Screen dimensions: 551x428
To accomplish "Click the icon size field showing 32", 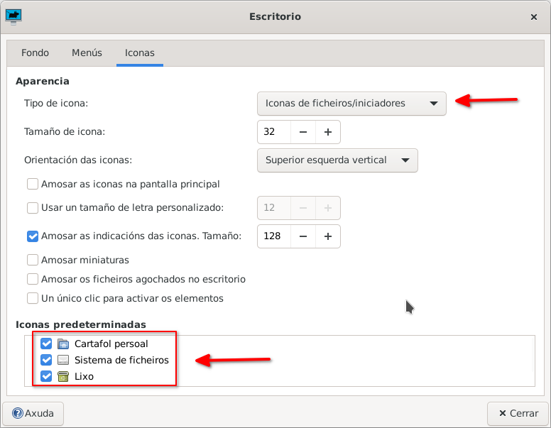I will pyautogui.click(x=274, y=132).
